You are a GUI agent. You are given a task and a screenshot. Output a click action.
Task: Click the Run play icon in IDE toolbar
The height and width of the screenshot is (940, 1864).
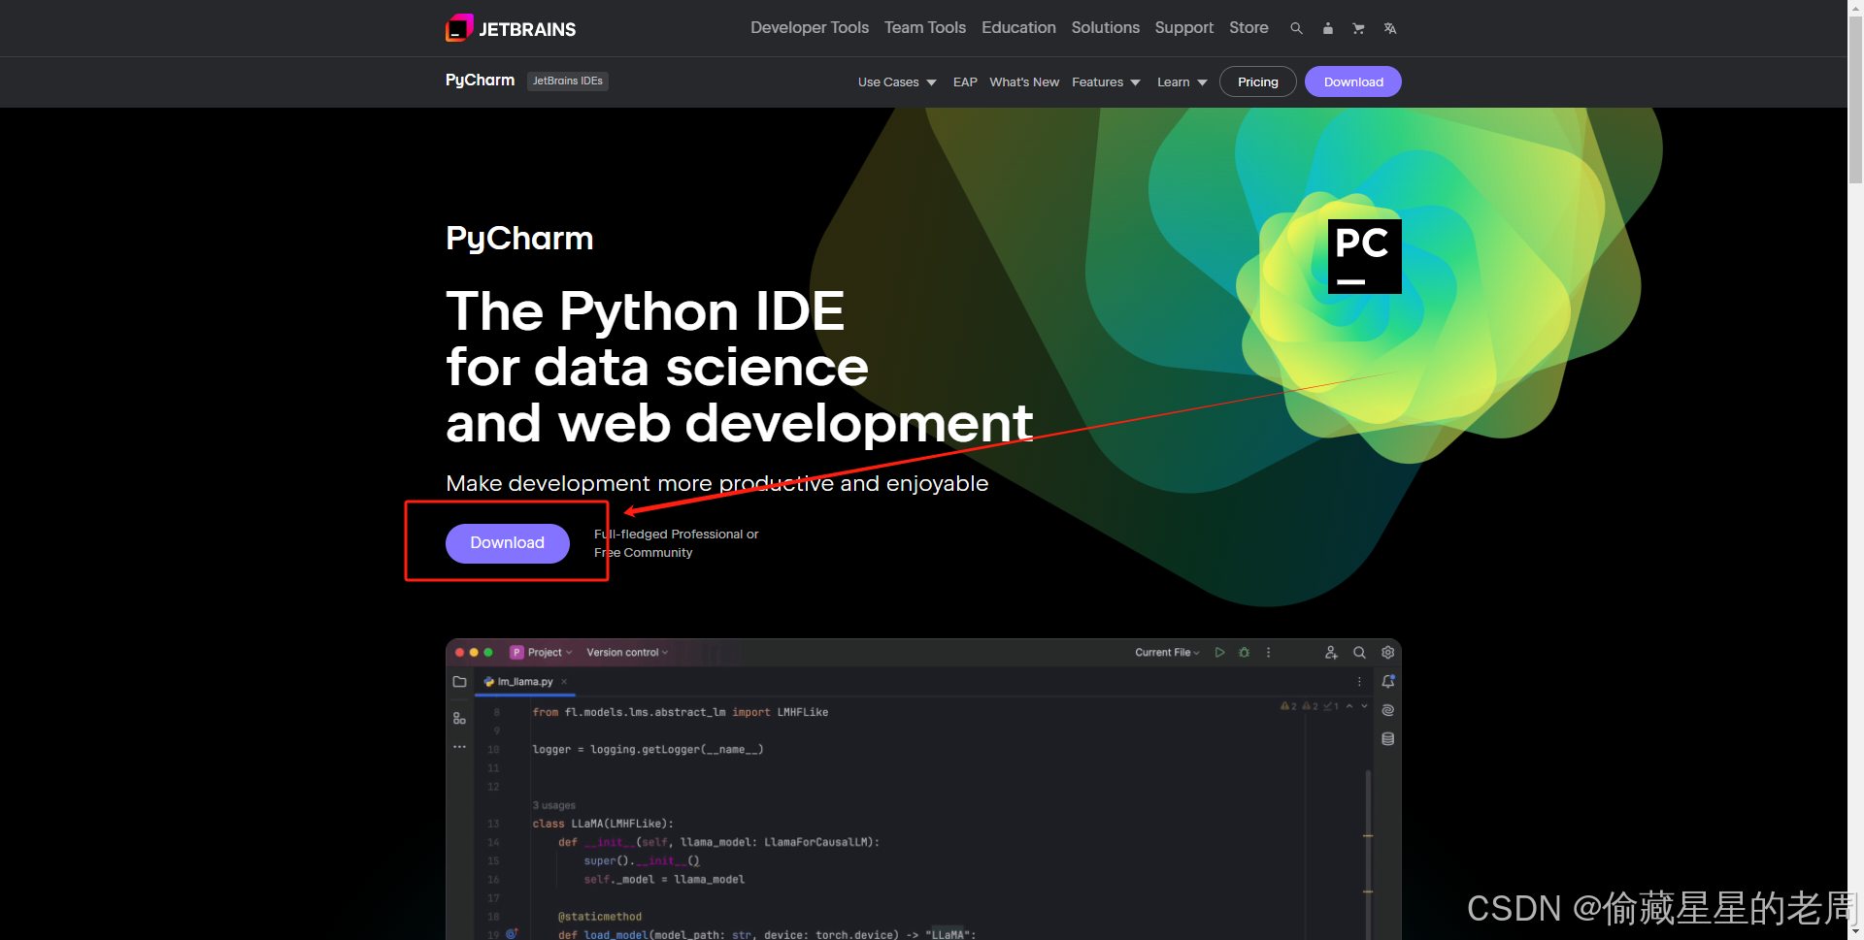click(1220, 652)
